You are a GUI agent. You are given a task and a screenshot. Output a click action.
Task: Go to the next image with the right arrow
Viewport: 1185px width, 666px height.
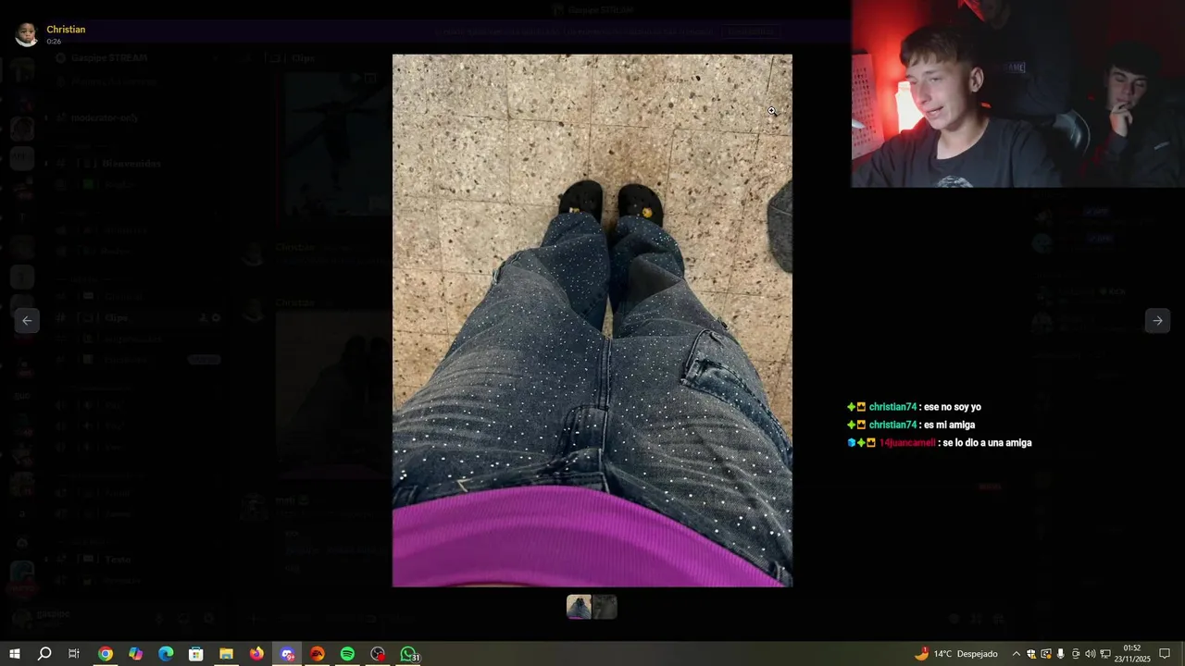pyautogui.click(x=1157, y=321)
